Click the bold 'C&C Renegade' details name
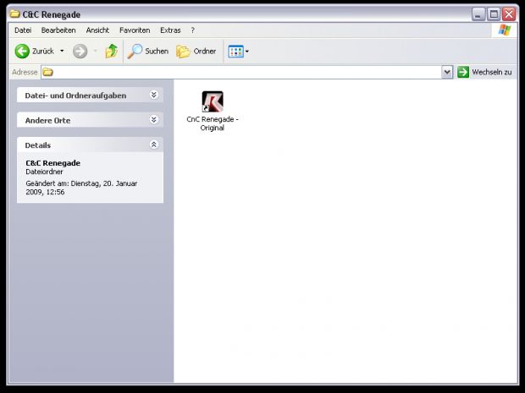 [52, 163]
